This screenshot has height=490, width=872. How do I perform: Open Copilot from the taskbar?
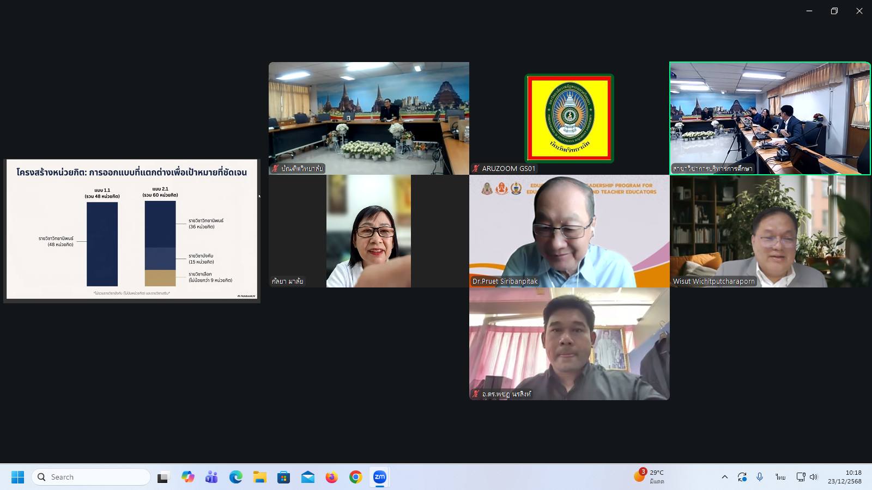pyautogui.click(x=188, y=477)
